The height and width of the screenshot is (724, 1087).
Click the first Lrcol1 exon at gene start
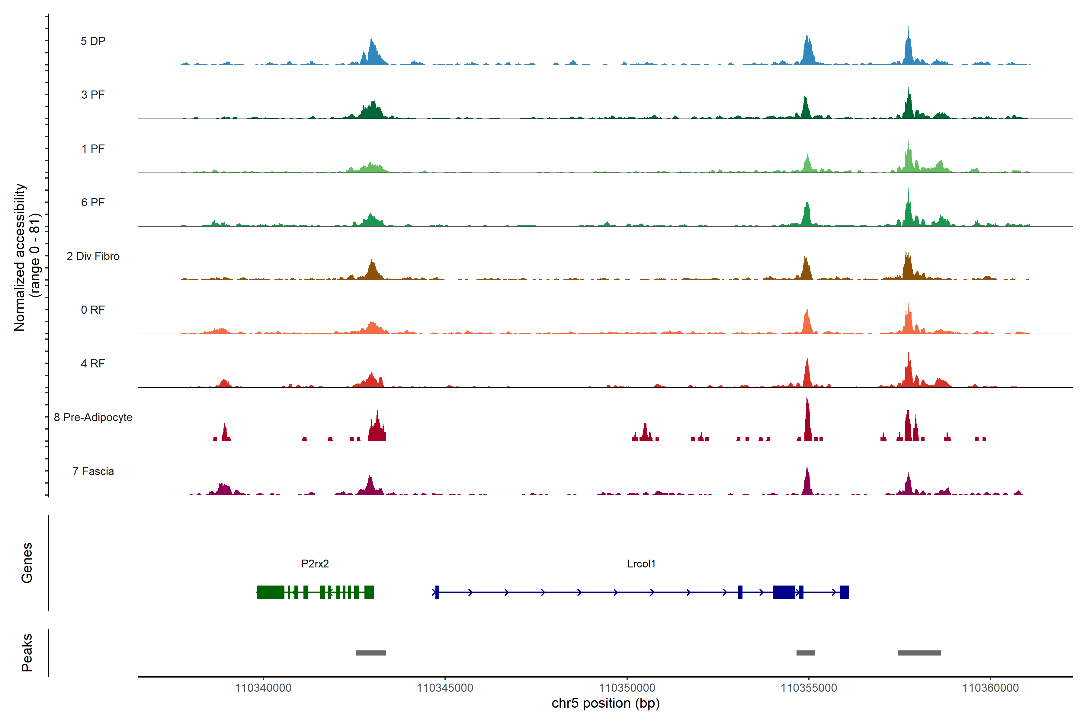(437, 592)
